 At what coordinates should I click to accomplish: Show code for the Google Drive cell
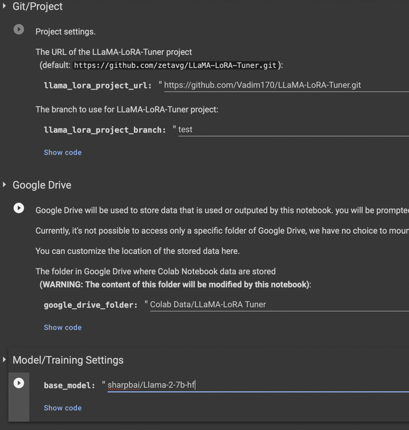[63, 328]
